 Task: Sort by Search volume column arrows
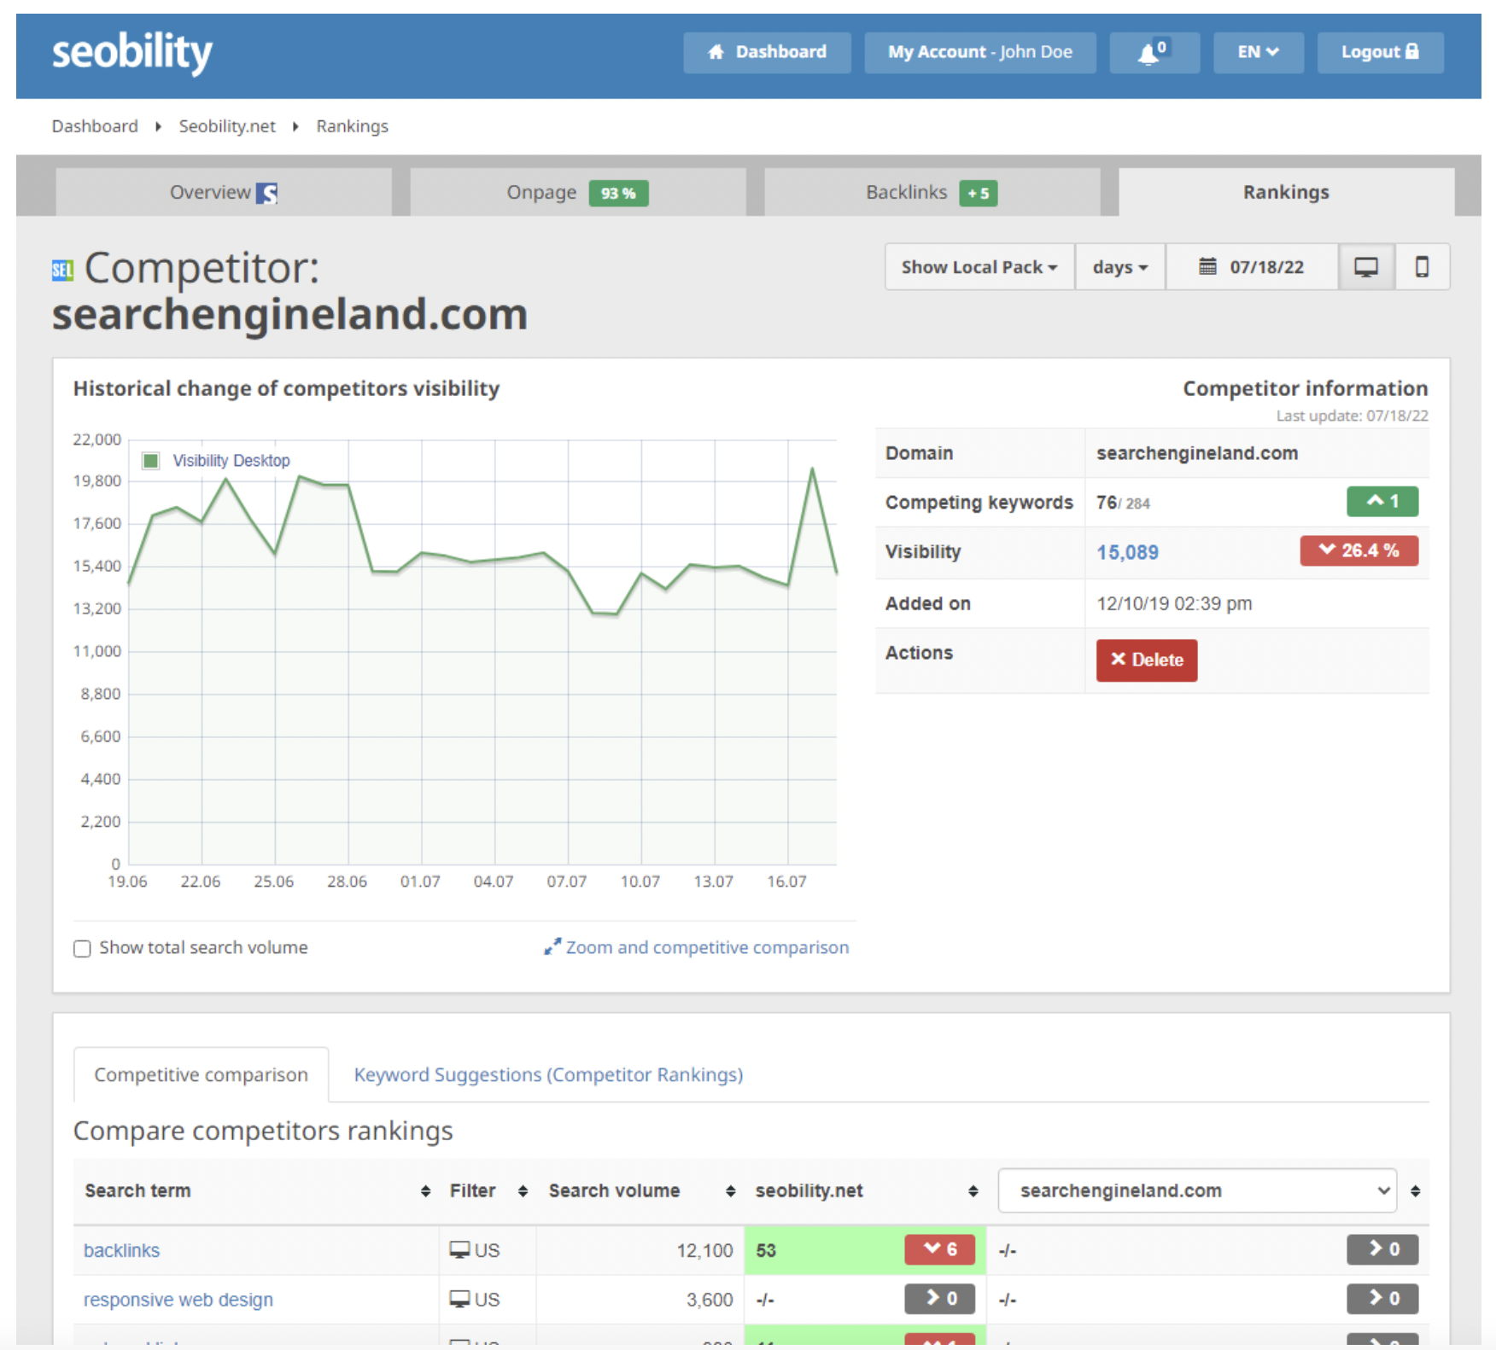(x=730, y=1191)
